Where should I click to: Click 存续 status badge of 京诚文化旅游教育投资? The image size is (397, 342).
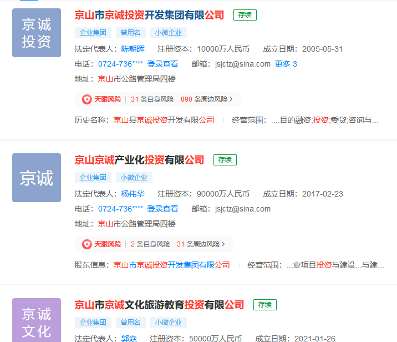[x=265, y=305]
